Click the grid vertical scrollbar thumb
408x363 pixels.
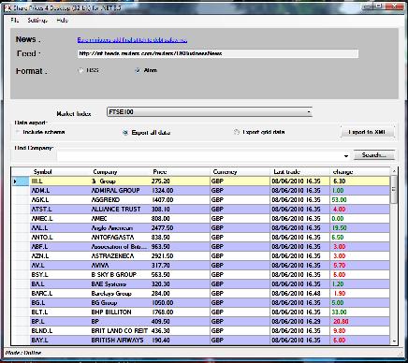click(394, 189)
